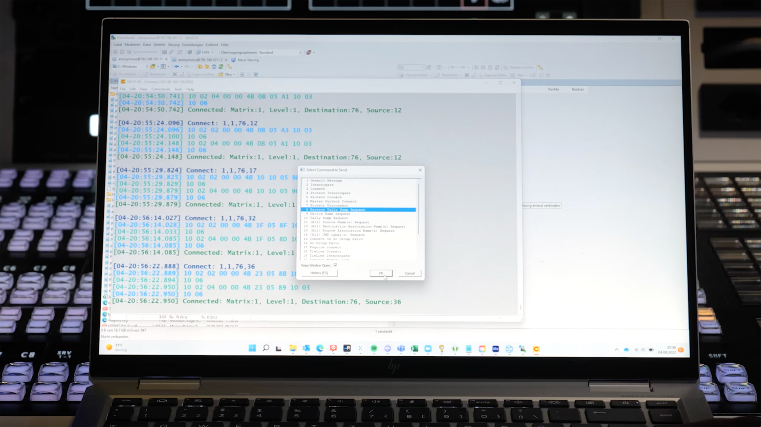Expand the Übertragungsoptionen Standard dropdown
This screenshot has width=761, height=427.
[x=300, y=53]
